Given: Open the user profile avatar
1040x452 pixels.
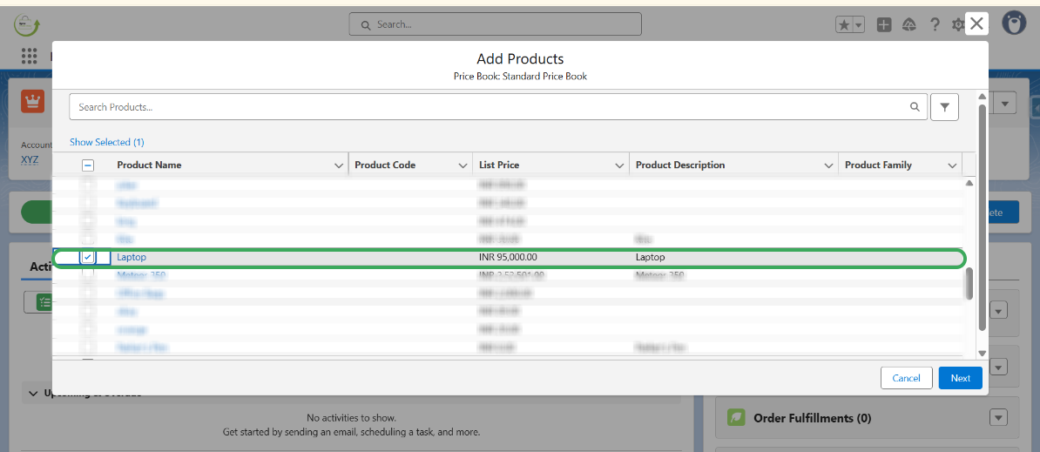Looking at the screenshot, I should [x=1014, y=24].
